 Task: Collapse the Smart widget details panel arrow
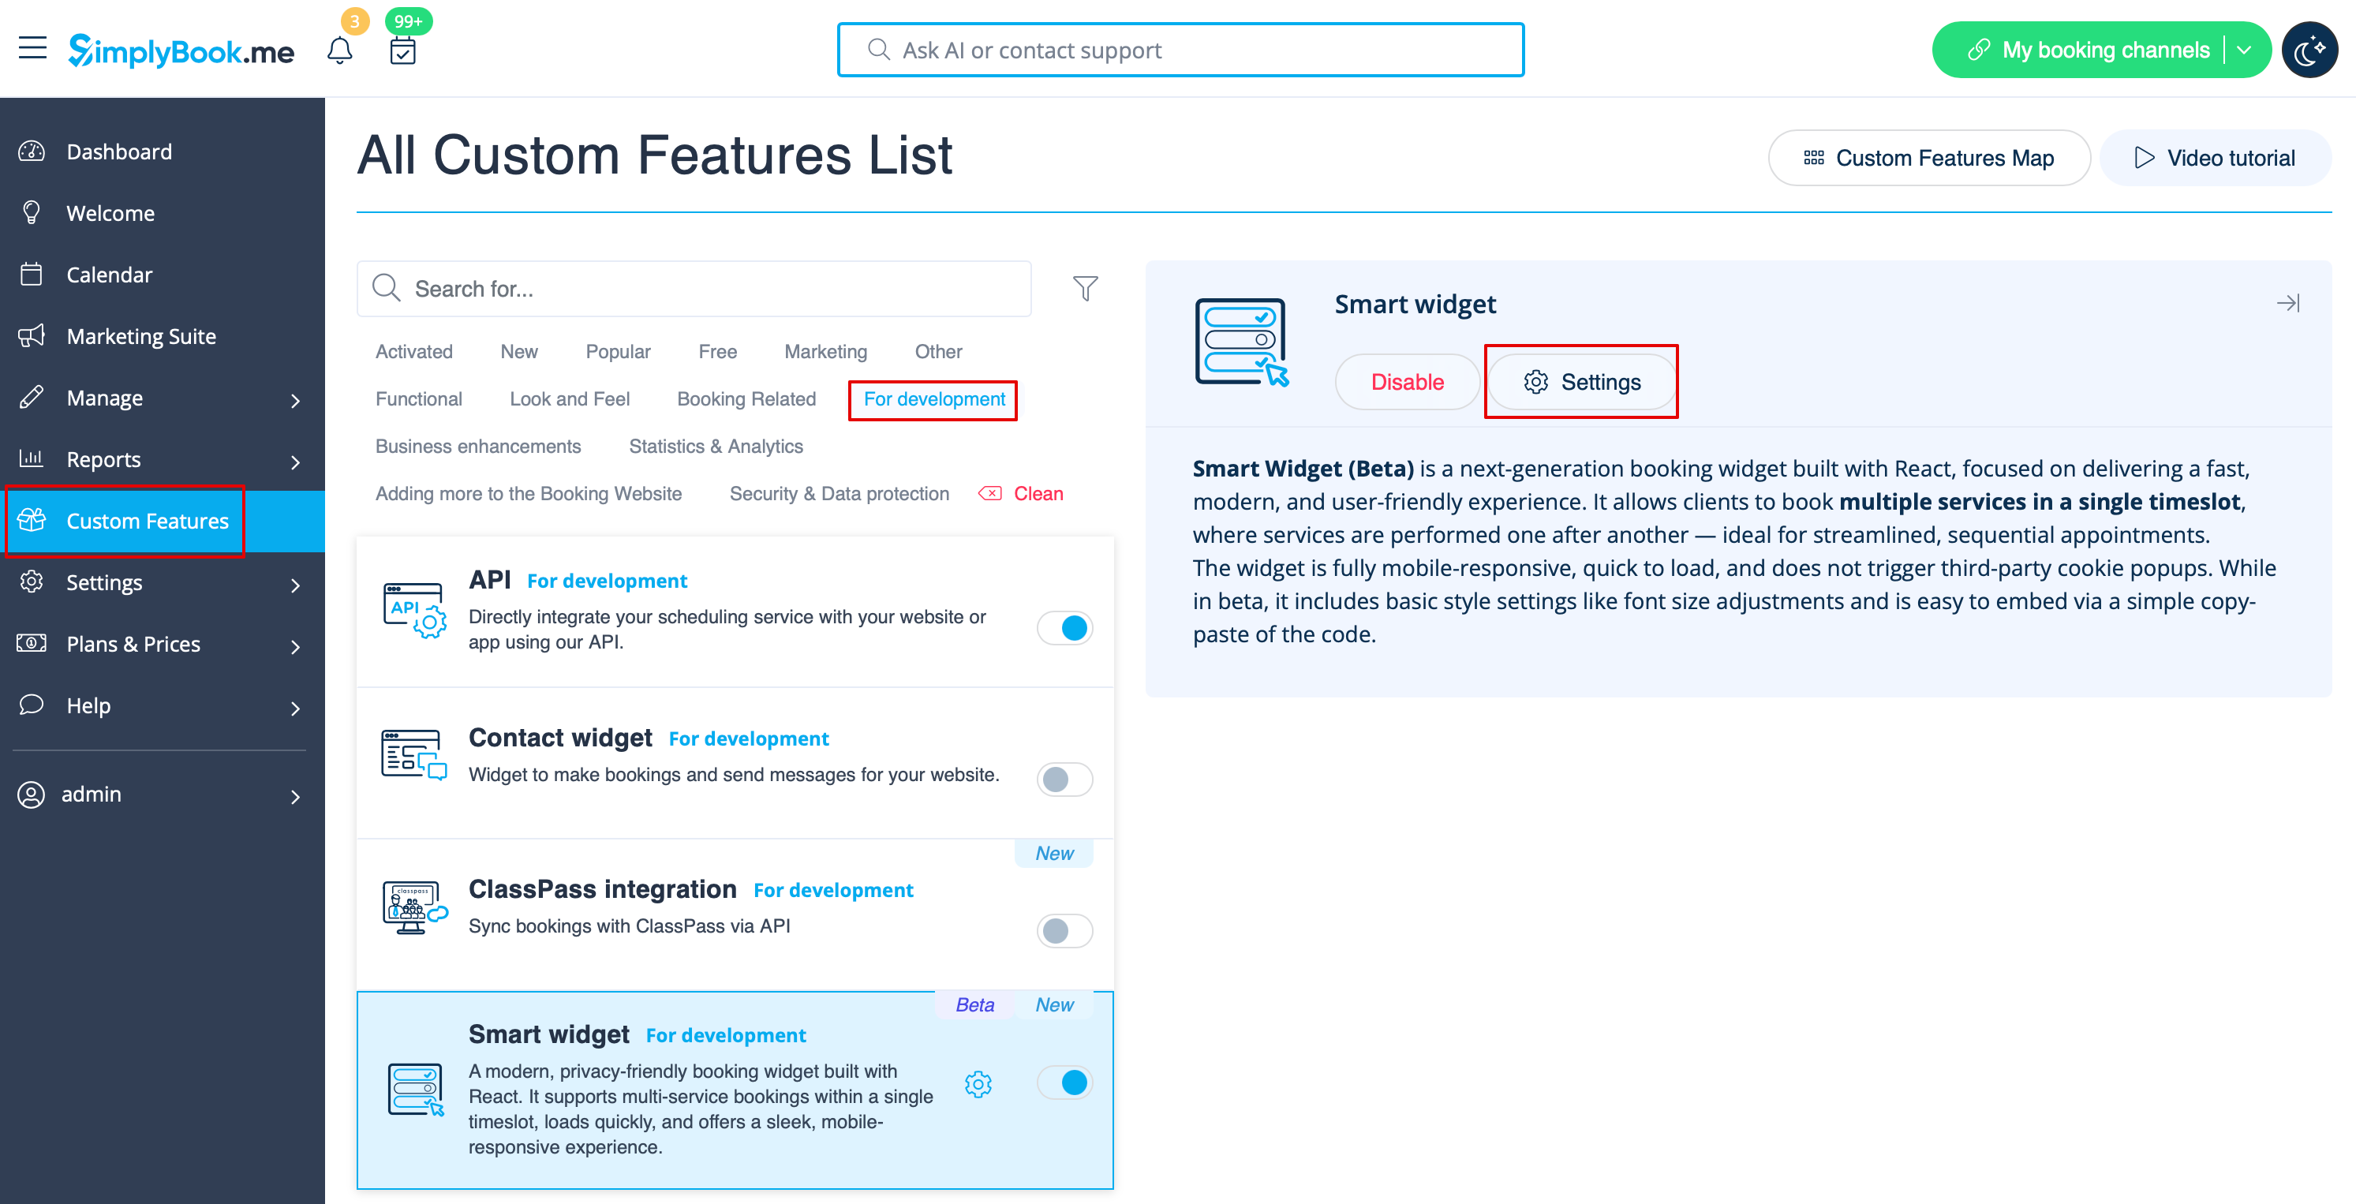pyautogui.click(x=2287, y=303)
